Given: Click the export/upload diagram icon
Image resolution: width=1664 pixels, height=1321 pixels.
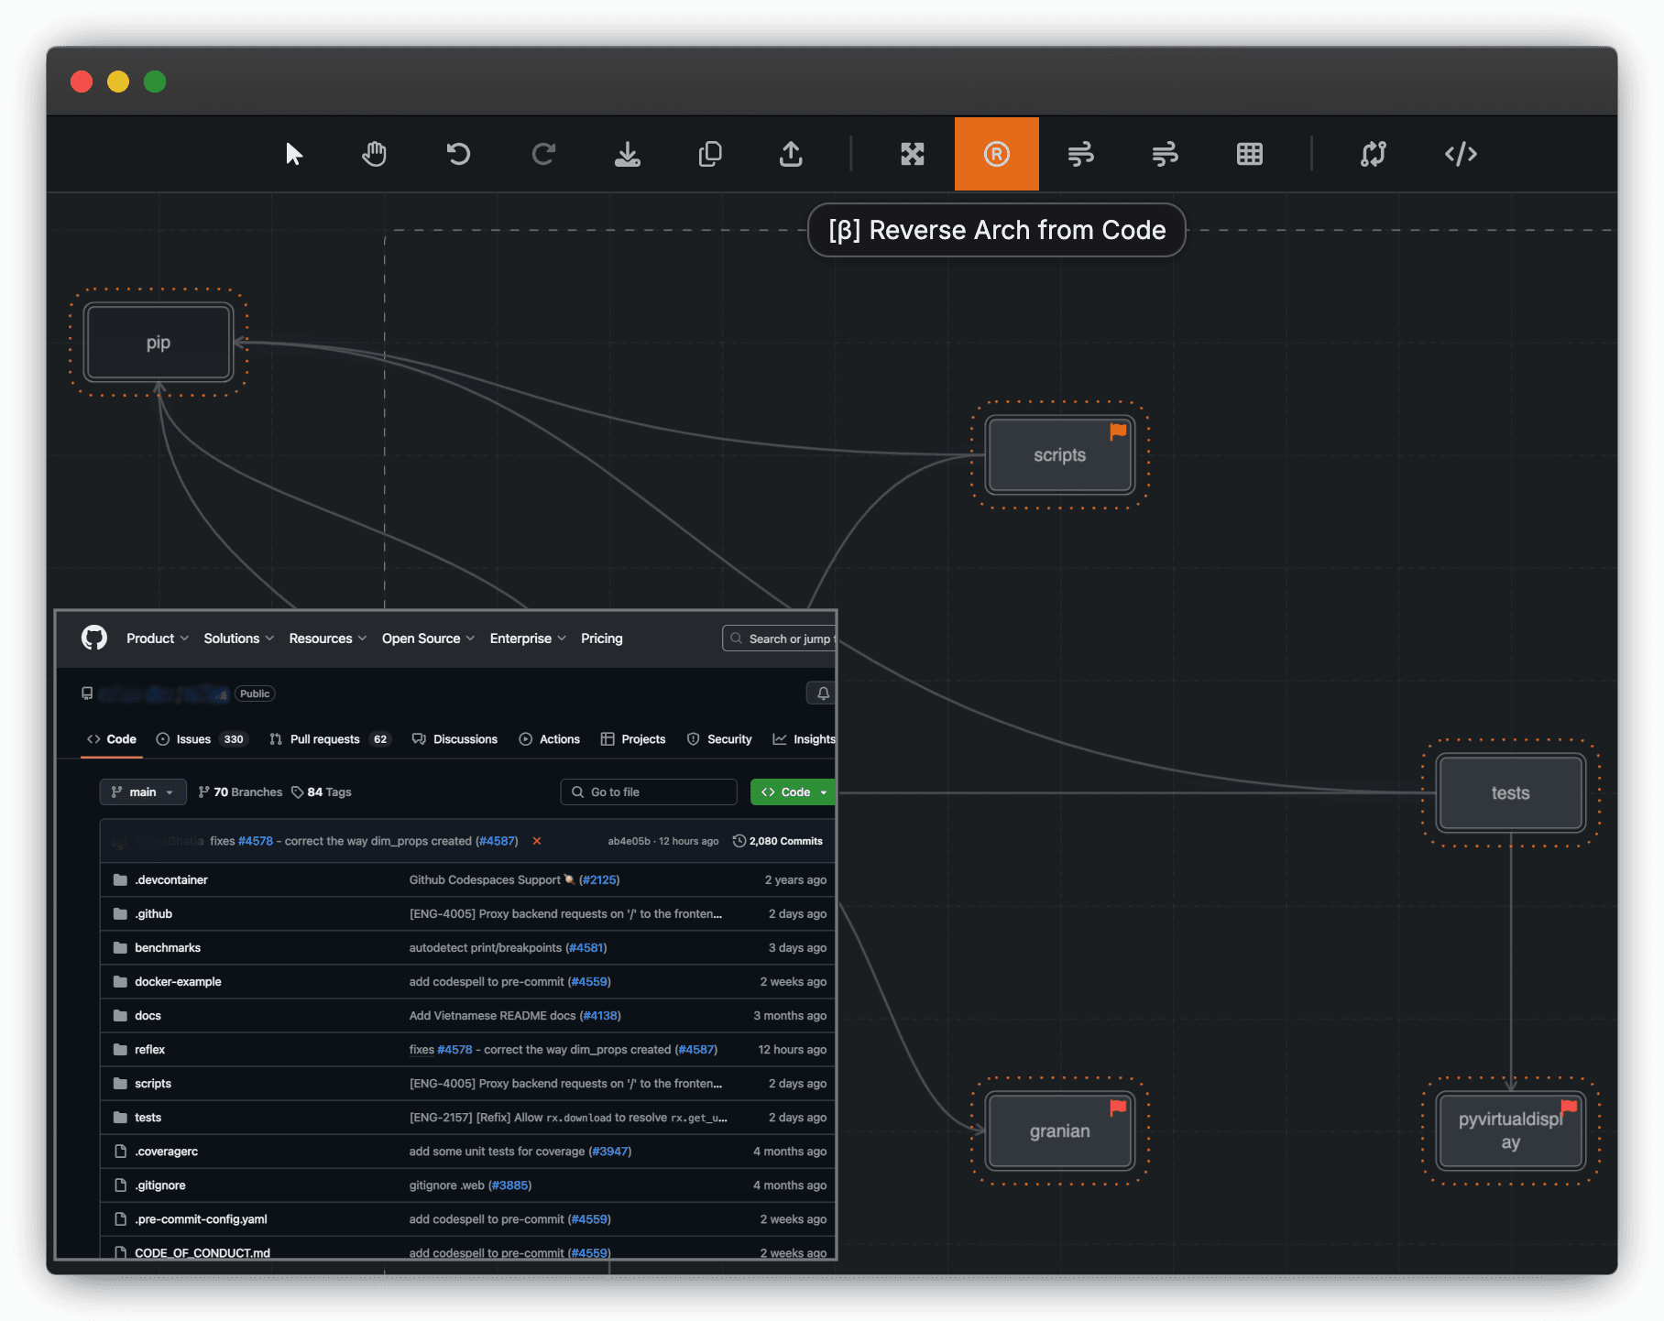Looking at the screenshot, I should pos(791,154).
